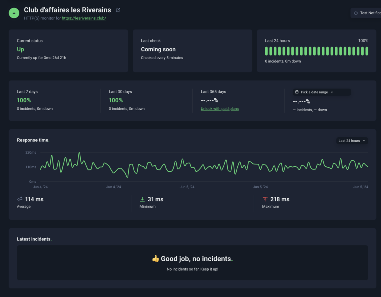Screen dimensions: 381x297
Task: Select the last green uptime bar
Action: (x=367, y=51)
